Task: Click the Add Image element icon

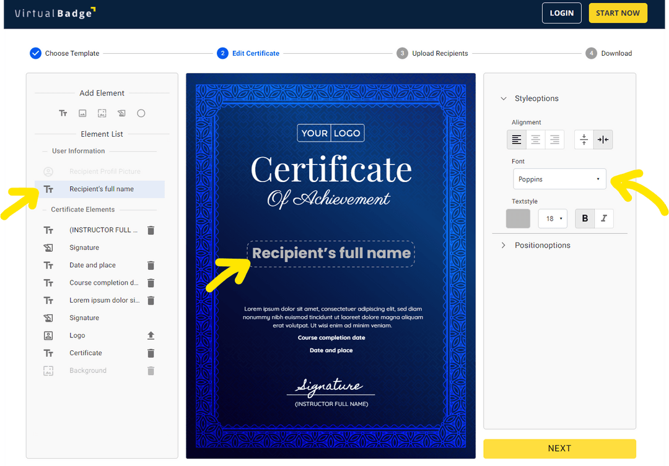Action: coord(82,113)
